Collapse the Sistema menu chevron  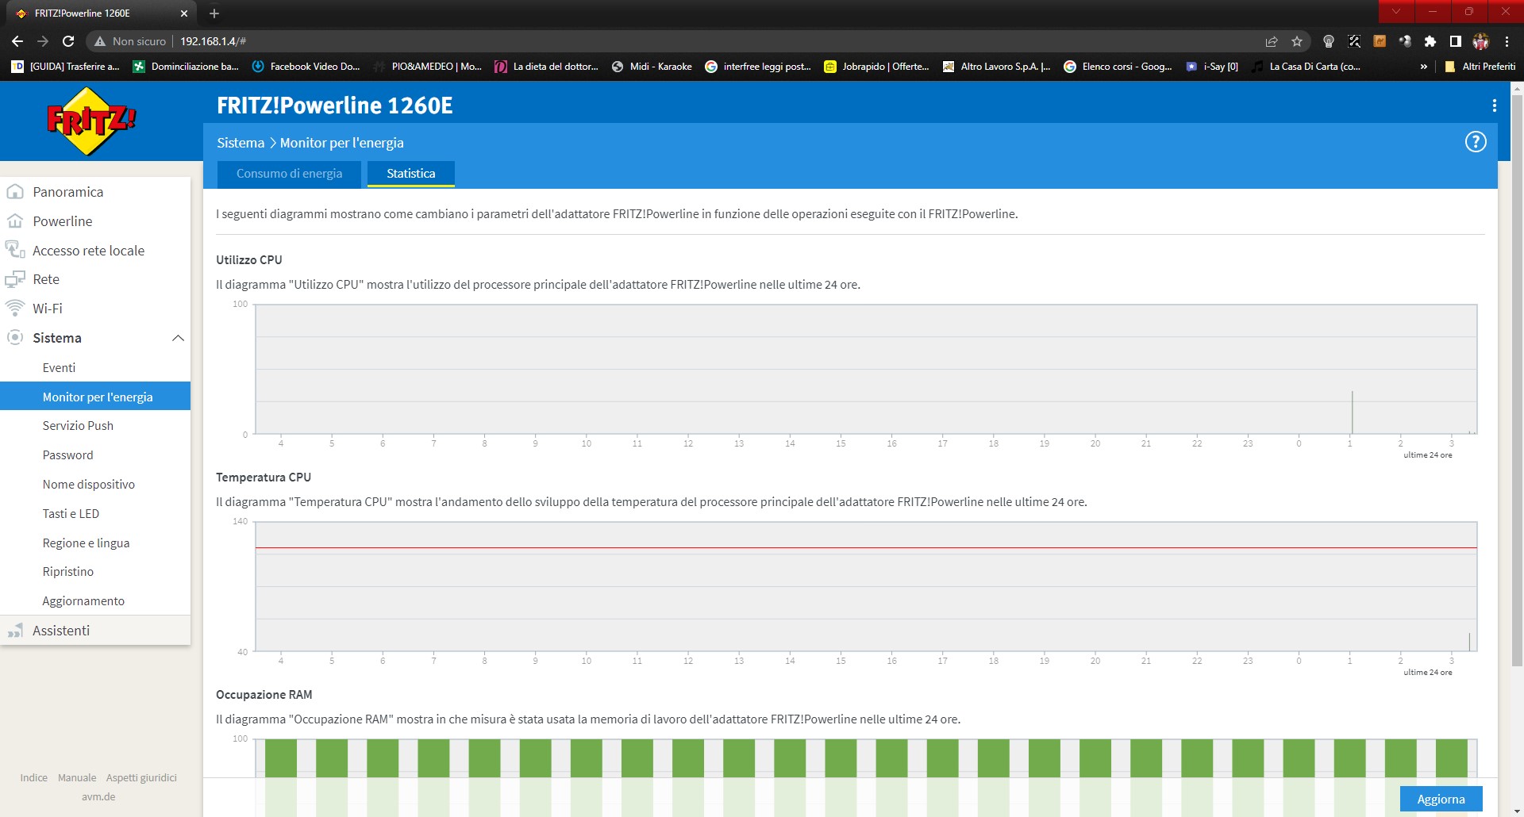coord(178,338)
